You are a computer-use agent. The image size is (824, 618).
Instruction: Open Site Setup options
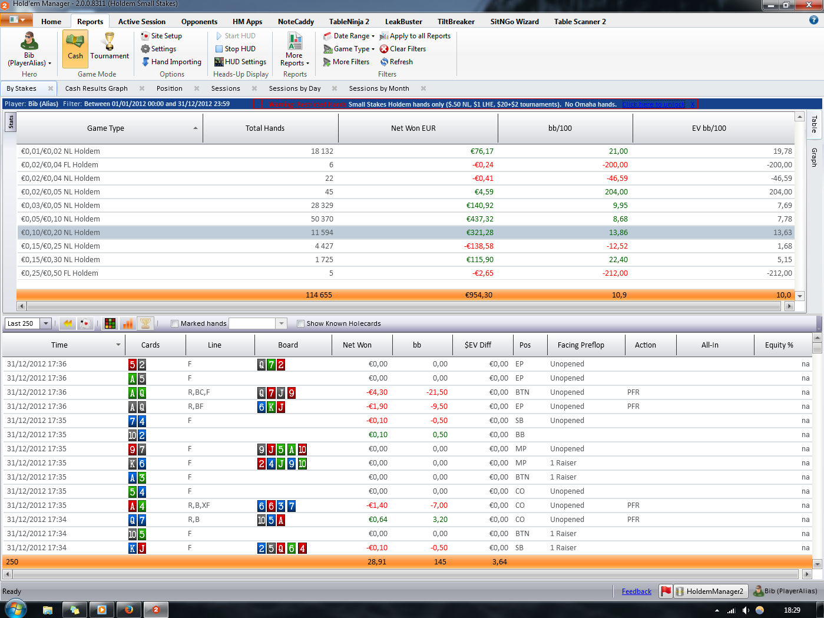click(161, 36)
